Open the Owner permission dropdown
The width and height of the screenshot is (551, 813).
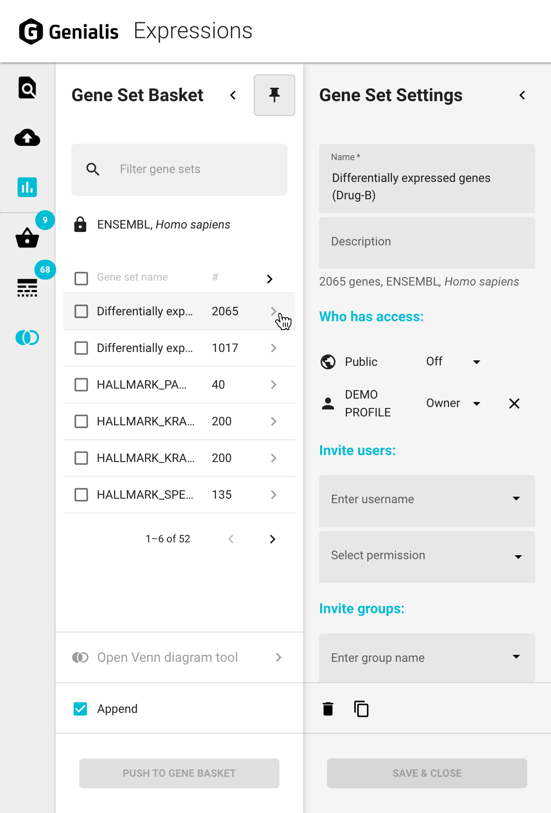click(x=453, y=403)
